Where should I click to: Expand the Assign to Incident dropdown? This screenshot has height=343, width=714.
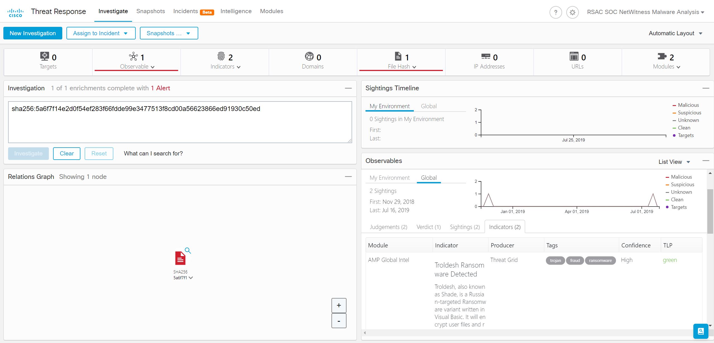(x=101, y=33)
